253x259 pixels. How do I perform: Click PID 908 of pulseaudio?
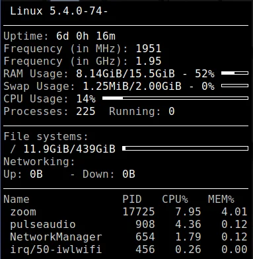(x=145, y=225)
